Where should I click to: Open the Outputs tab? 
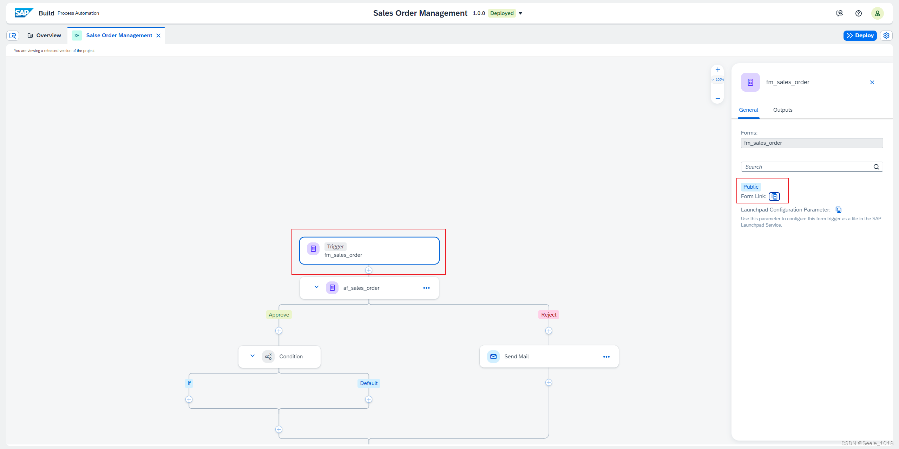783,110
